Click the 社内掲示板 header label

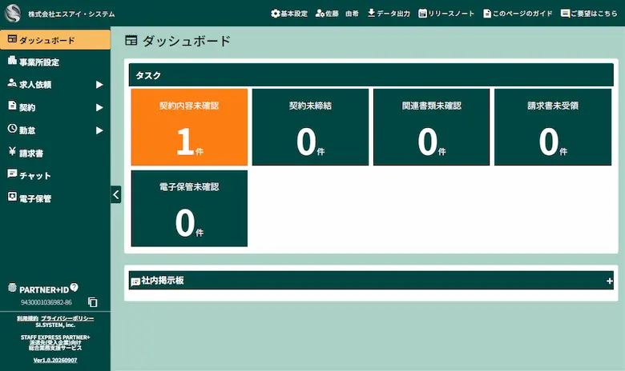tap(162, 281)
